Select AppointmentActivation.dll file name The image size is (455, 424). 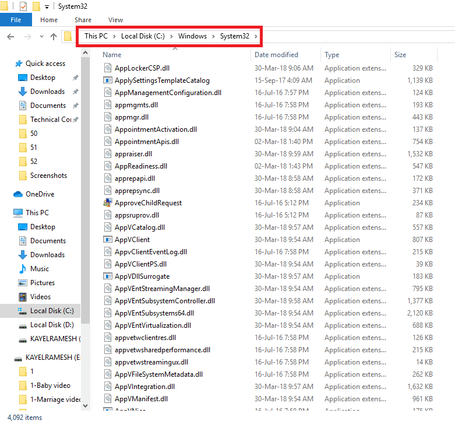pos(156,129)
